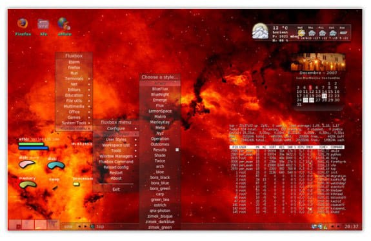Select the first workspace in the pager
Screen dimensions: 371x241
pyautogui.click(x=15, y=224)
